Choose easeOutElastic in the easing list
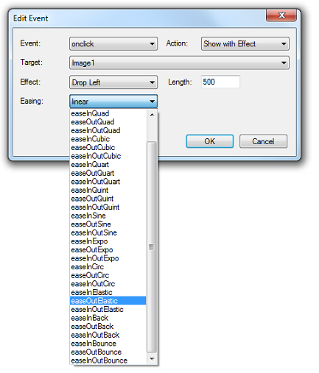 point(108,301)
